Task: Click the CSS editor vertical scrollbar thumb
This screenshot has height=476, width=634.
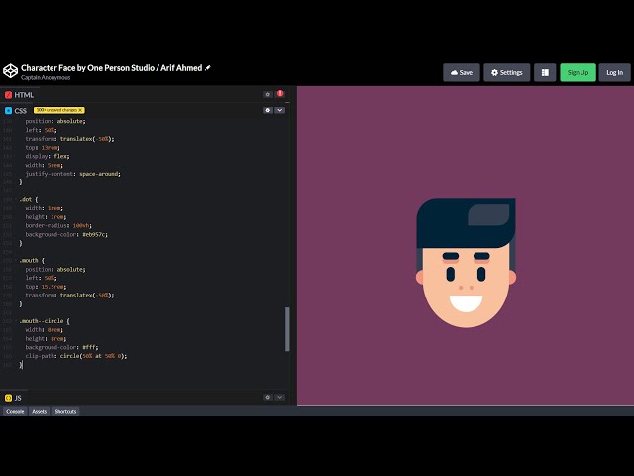Action: pyautogui.click(x=287, y=329)
